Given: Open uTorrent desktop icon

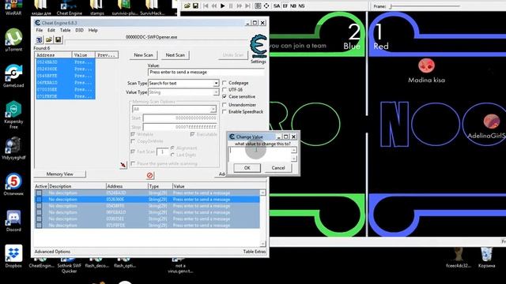Looking at the screenshot, I should [x=13, y=40].
